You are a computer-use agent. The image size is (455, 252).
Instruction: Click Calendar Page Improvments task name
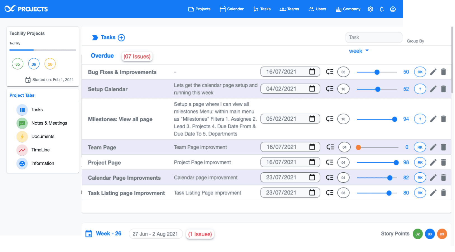tap(124, 178)
